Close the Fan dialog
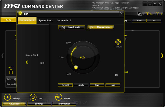Image resolution: width=165 pixels, height=107 pixels. pyautogui.click(x=121, y=13)
